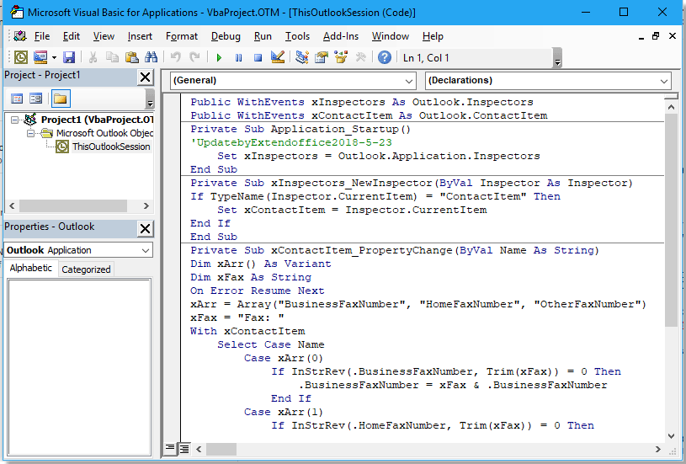Open the Format menu

click(182, 36)
